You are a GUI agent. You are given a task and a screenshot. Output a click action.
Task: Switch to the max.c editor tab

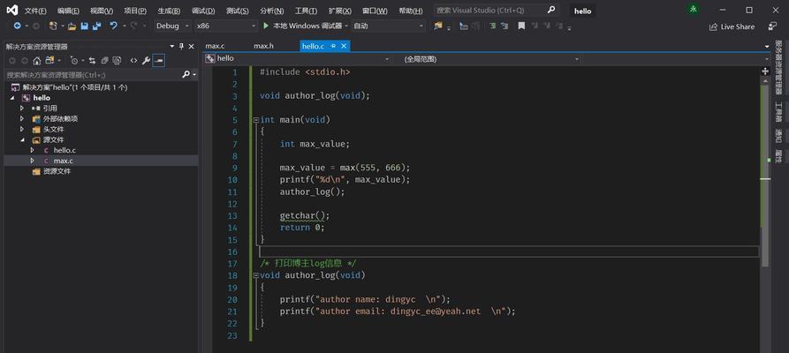click(215, 46)
